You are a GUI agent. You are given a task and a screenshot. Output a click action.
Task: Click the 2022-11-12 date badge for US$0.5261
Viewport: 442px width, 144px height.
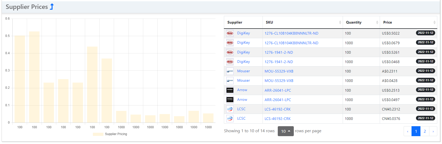[425, 52]
